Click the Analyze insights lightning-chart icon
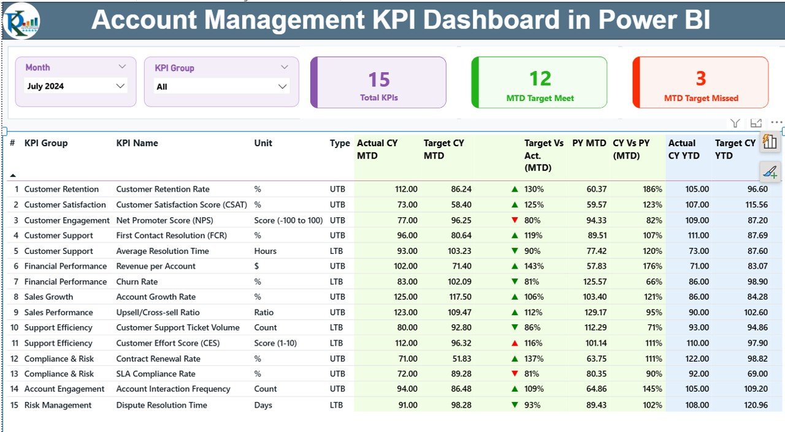Screen dimensions: 785x432 click(x=770, y=142)
